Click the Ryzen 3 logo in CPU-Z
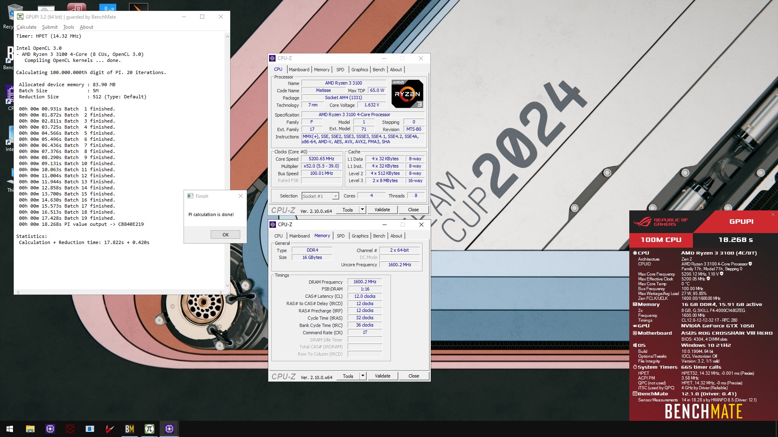 click(x=407, y=93)
